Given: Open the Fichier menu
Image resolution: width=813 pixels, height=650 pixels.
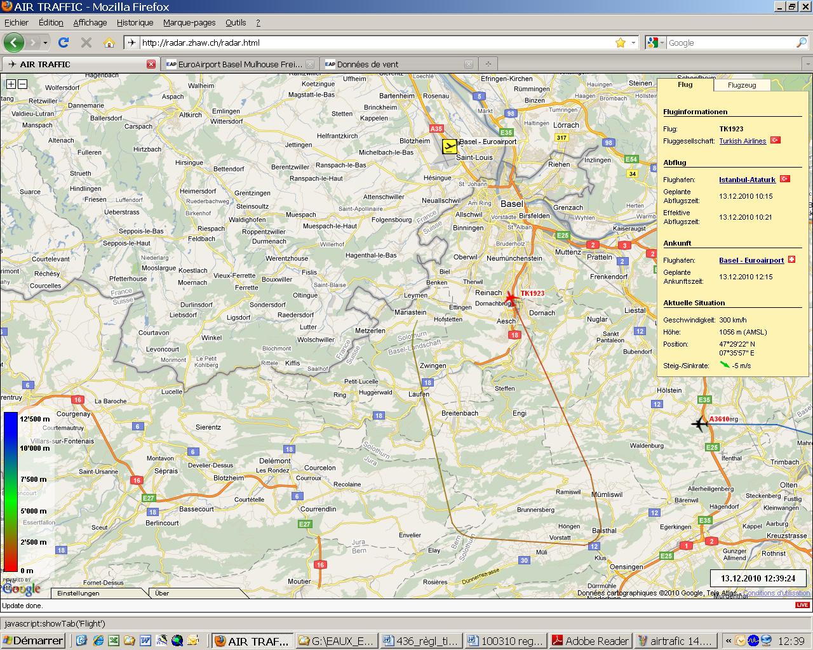Looking at the screenshot, I should click(x=17, y=22).
